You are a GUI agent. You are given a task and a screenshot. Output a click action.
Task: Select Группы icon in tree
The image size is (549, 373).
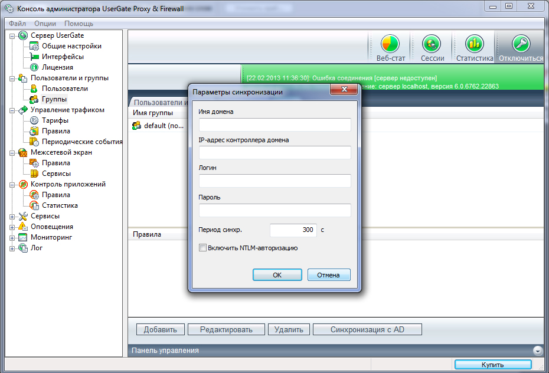[34, 99]
